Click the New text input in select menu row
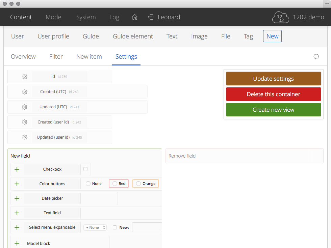The width and height of the screenshot is (331, 248). pyautogui.click(x=147, y=227)
